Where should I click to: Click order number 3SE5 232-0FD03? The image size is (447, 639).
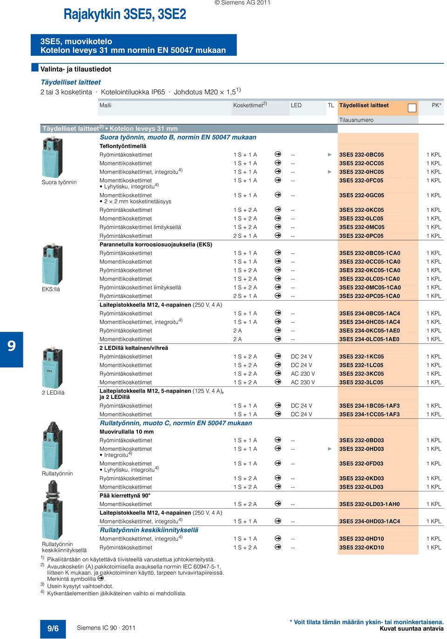point(361,464)
